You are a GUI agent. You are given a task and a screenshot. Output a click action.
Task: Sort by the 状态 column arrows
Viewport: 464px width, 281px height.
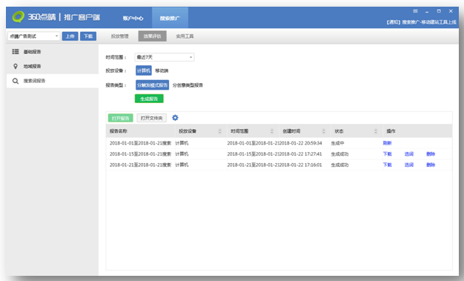[x=376, y=131]
